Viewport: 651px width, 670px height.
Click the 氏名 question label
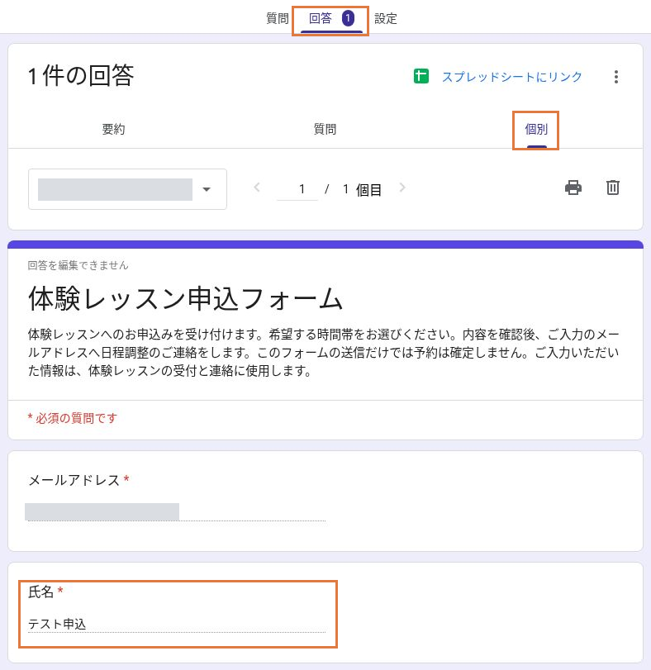point(40,592)
